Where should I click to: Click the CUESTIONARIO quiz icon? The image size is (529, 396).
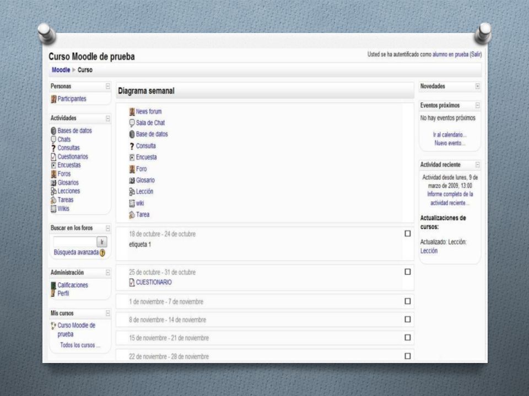click(x=132, y=283)
